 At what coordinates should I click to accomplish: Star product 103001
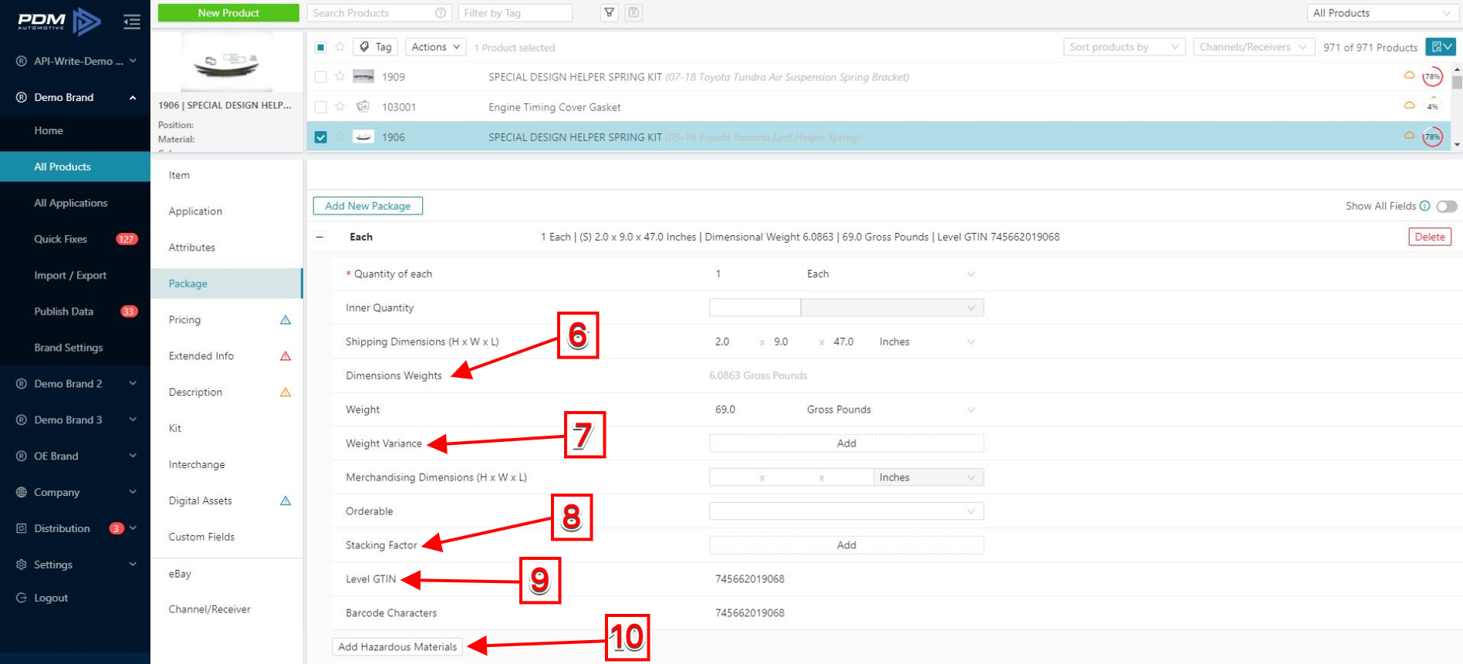click(x=340, y=106)
